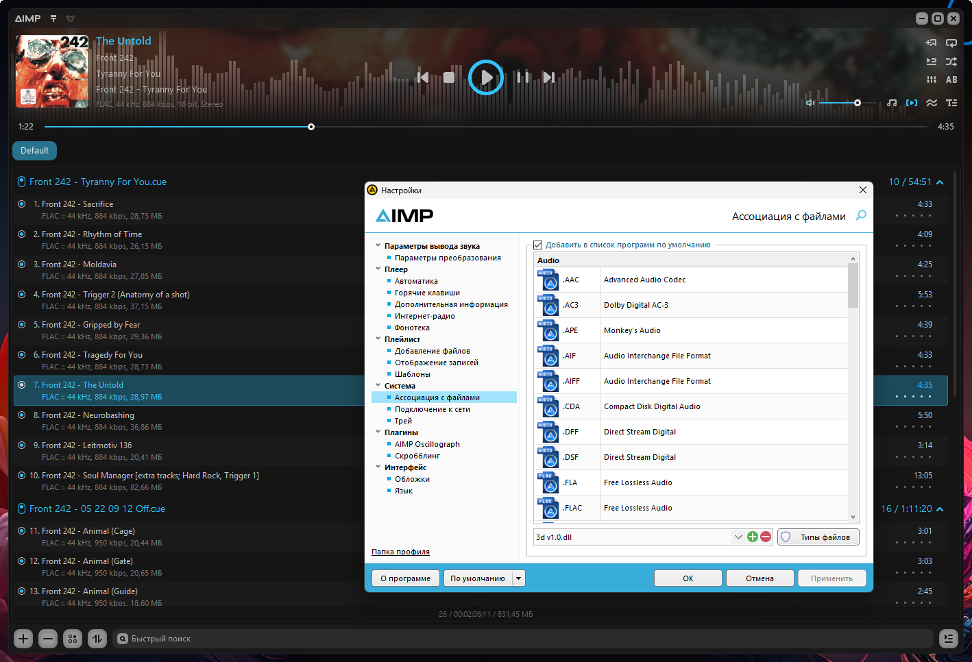Click the album cover thumbnail
This screenshot has height=662, width=972.
pyautogui.click(x=52, y=71)
